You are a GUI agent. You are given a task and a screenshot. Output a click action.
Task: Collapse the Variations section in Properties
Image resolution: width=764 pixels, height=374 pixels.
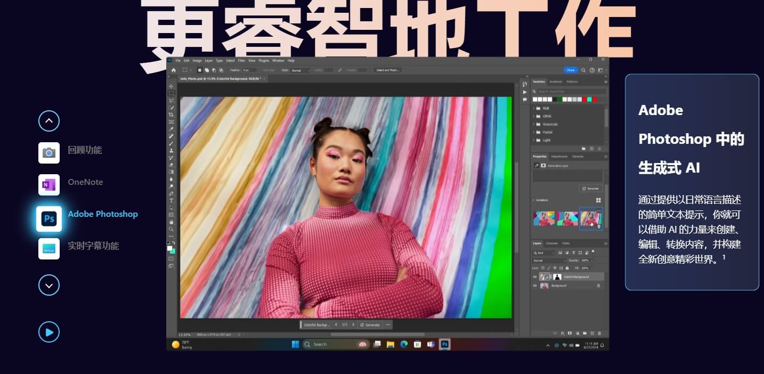(x=533, y=201)
